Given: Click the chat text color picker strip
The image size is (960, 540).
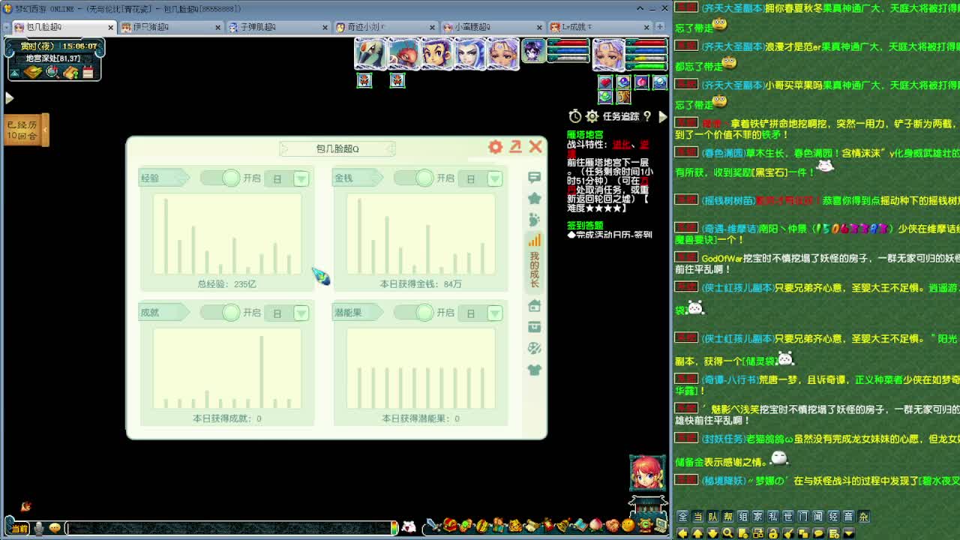Looking at the screenshot, I should (x=395, y=529).
